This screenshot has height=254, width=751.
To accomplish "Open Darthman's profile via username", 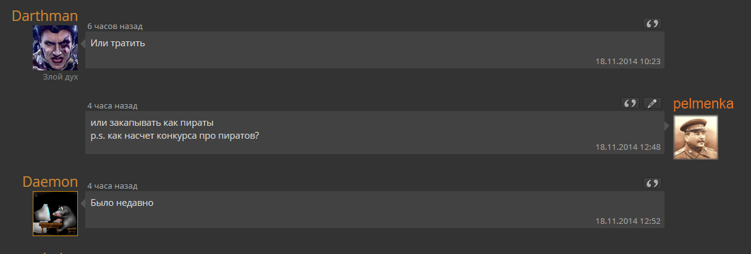I will click(45, 16).
